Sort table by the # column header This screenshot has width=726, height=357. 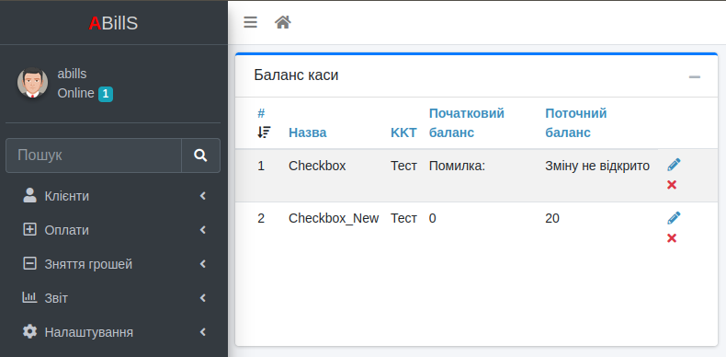[x=261, y=112]
